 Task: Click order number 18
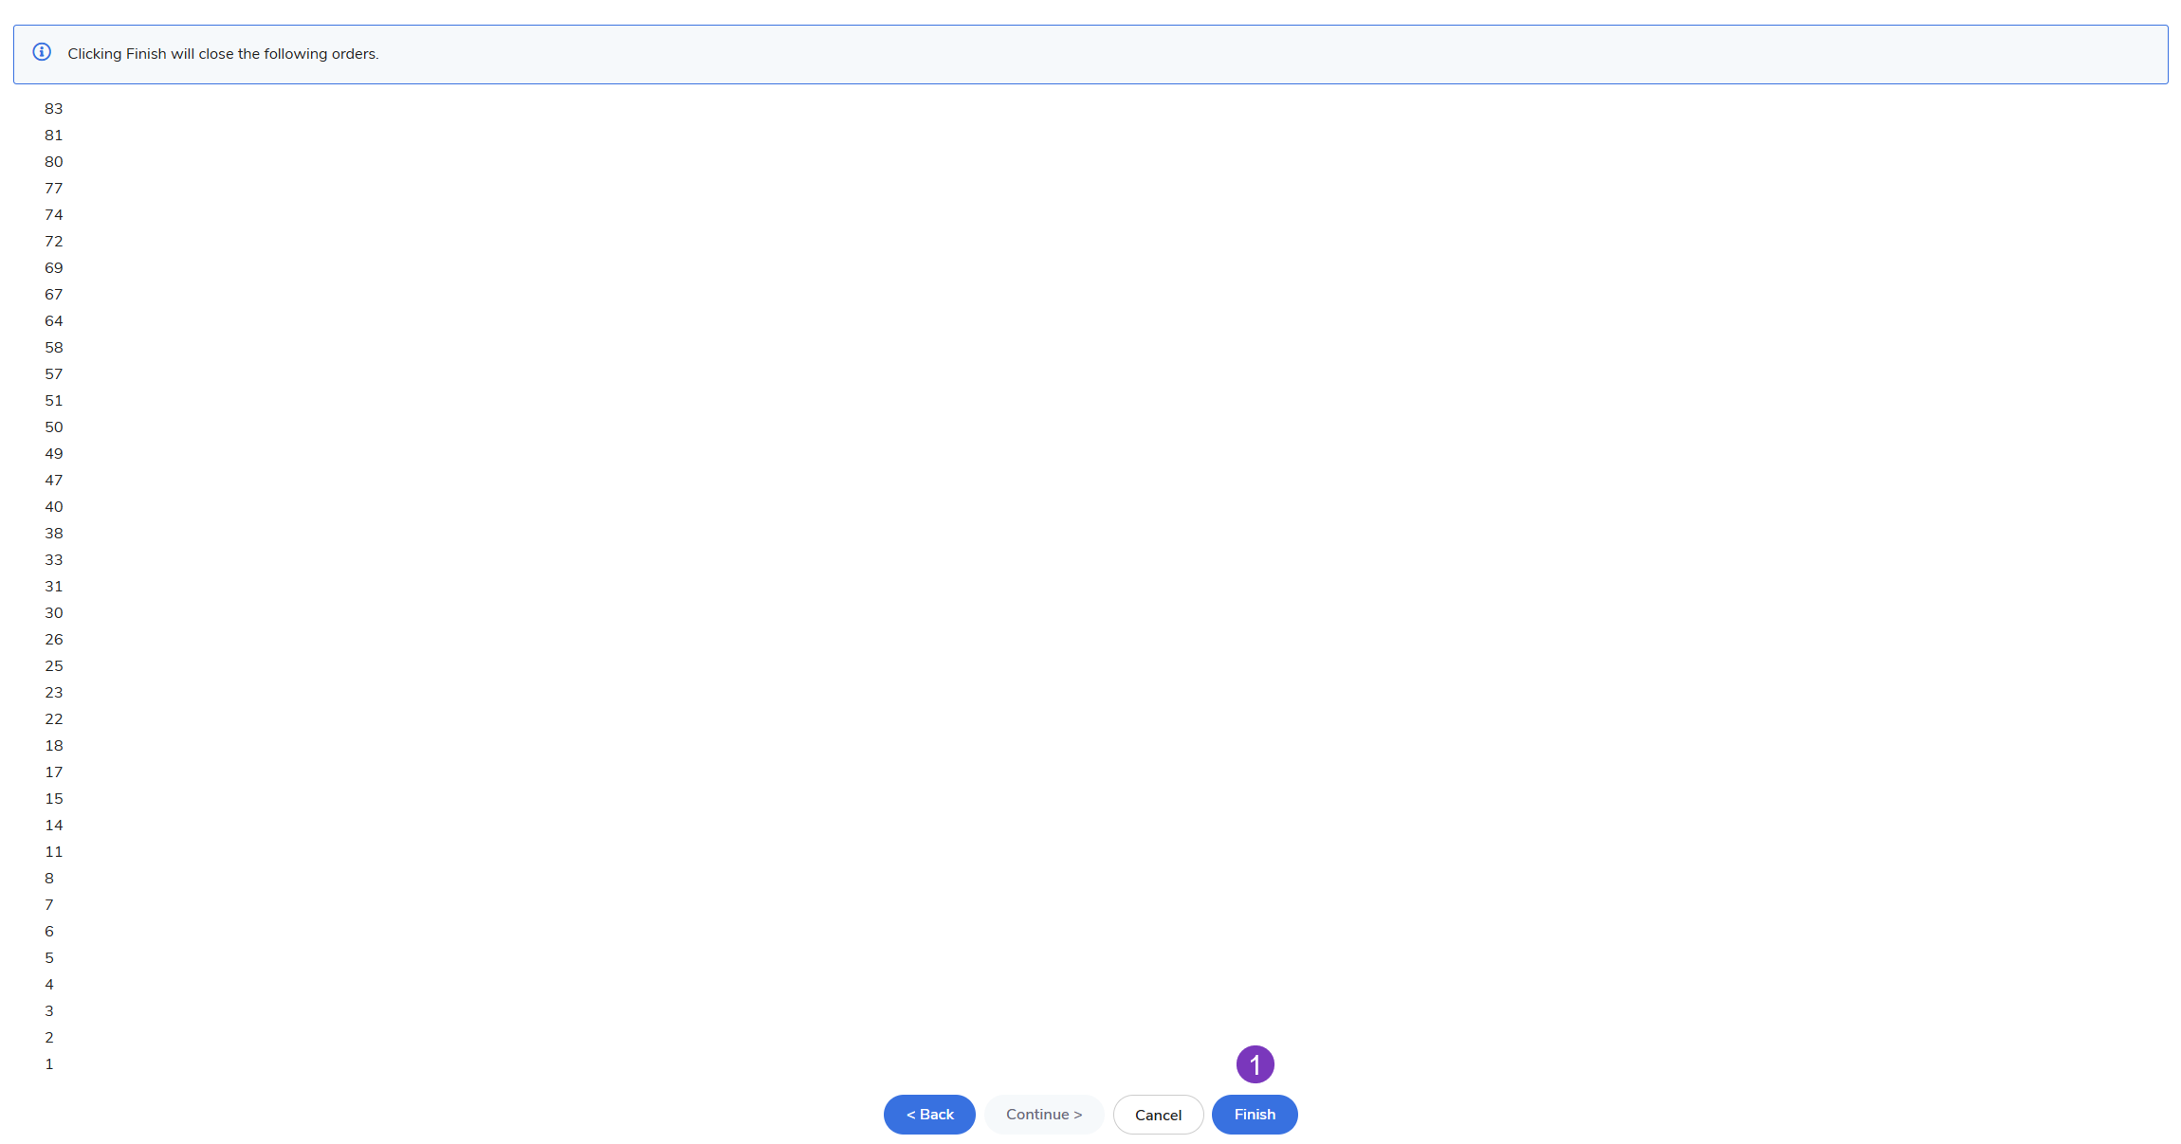[53, 746]
